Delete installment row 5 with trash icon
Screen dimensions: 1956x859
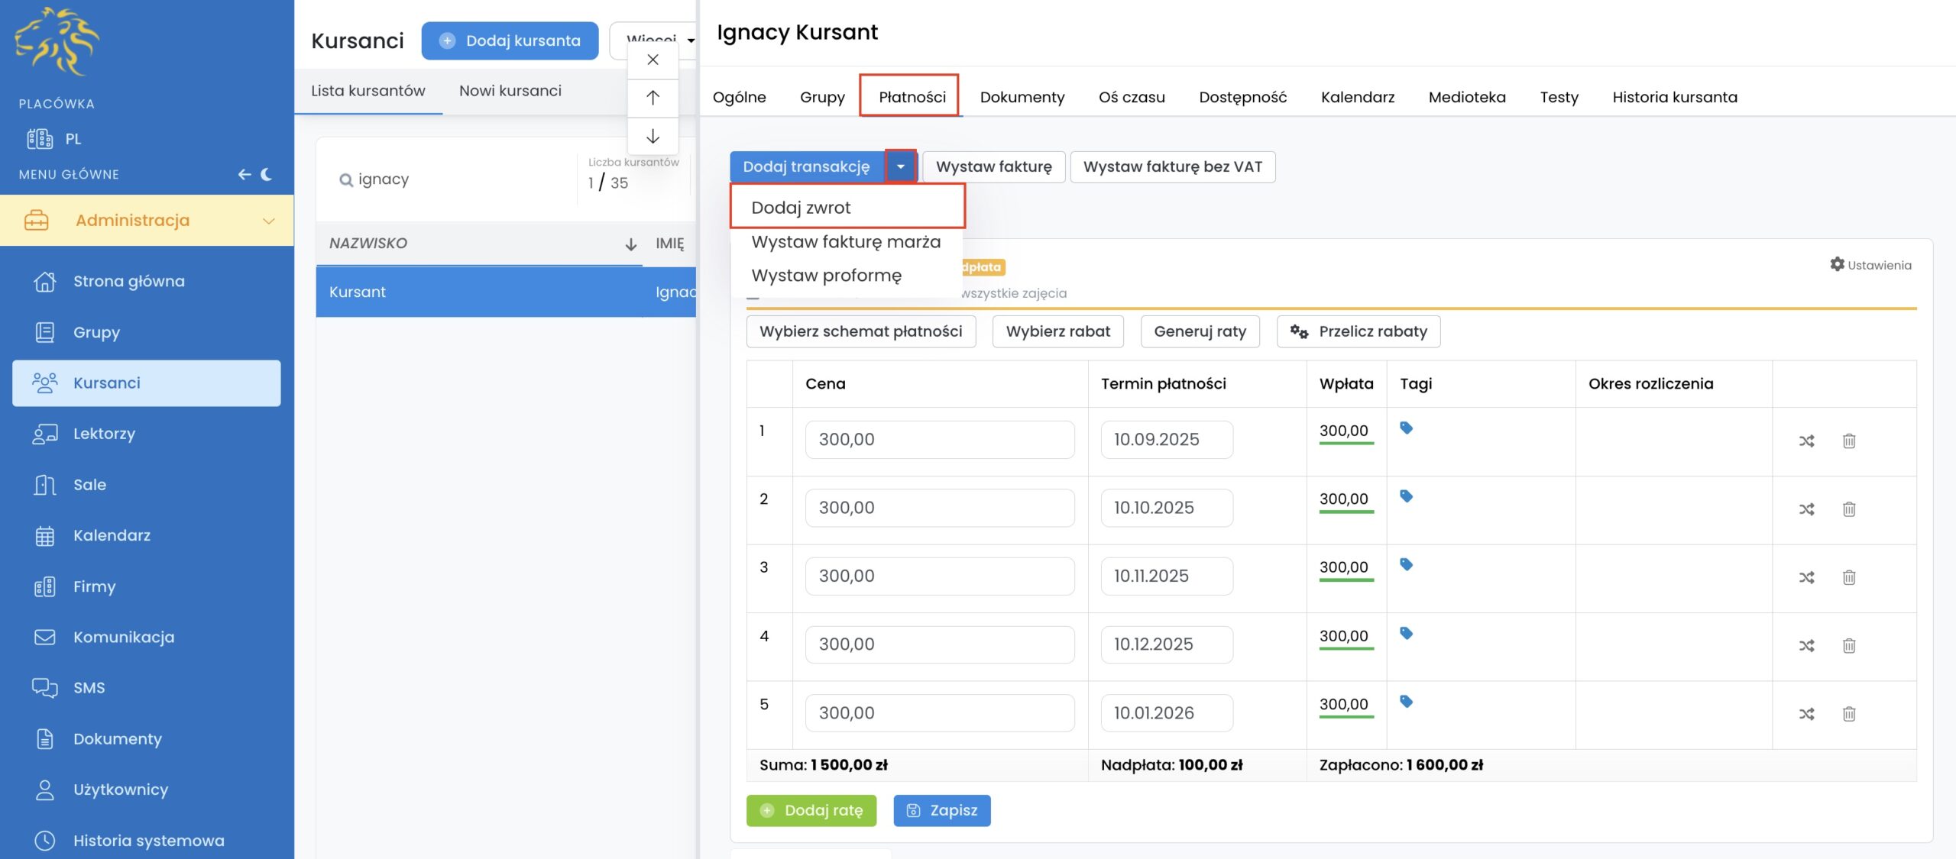pos(1848,714)
